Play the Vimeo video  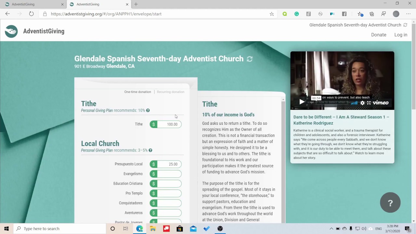302,102
